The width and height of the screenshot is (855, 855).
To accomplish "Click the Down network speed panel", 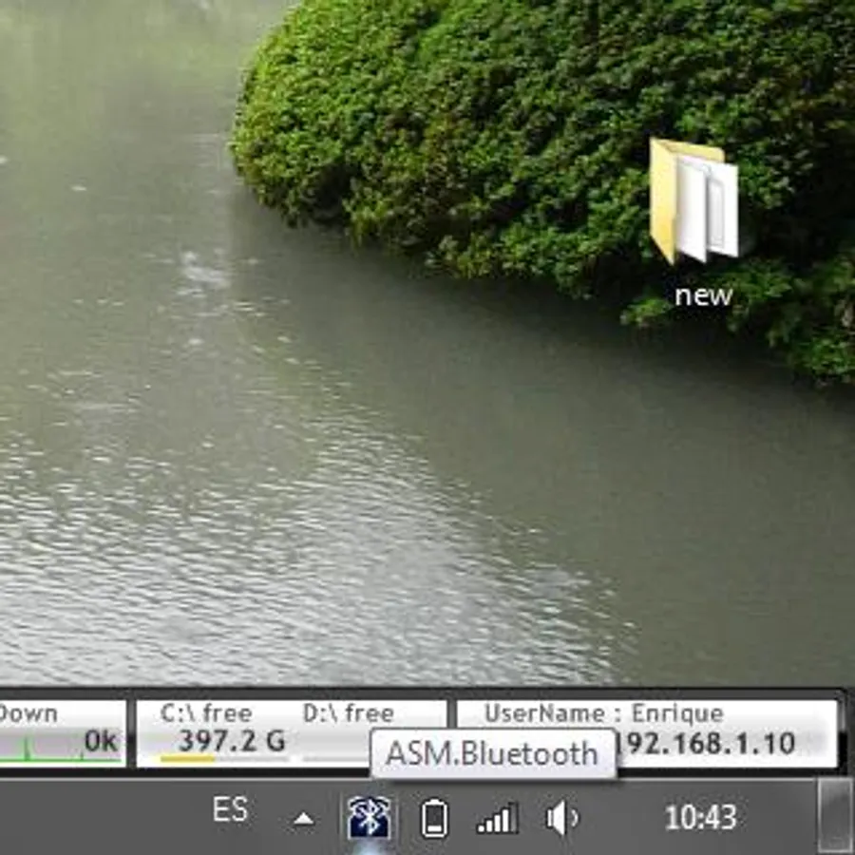I will pyautogui.click(x=63, y=733).
